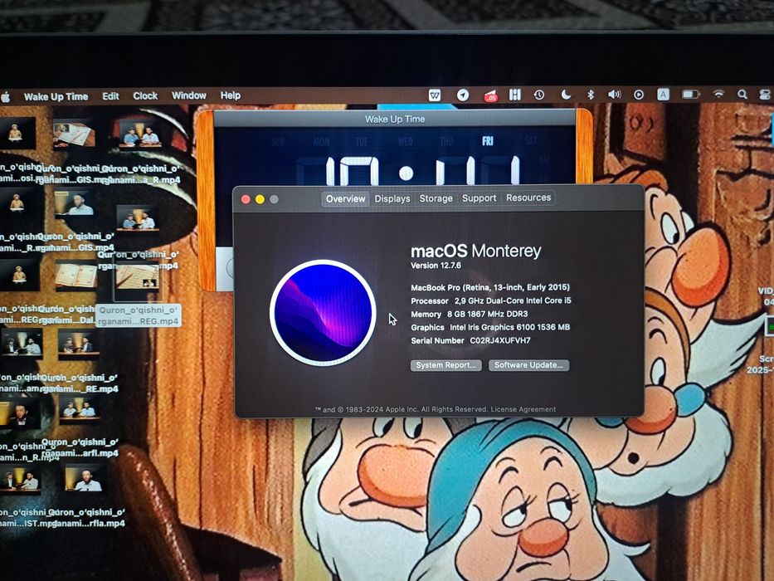
Task: Click the Wake Up Time window title bar
Action: point(395,119)
